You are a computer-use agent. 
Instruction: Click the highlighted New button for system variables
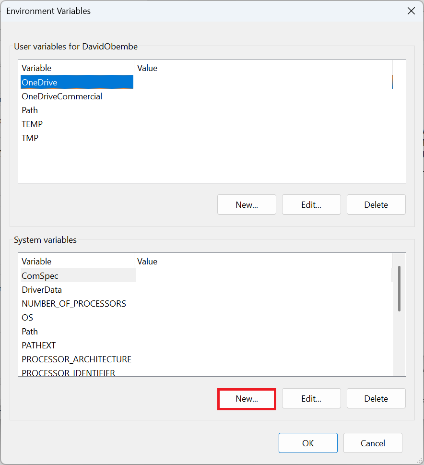(x=247, y=399)
